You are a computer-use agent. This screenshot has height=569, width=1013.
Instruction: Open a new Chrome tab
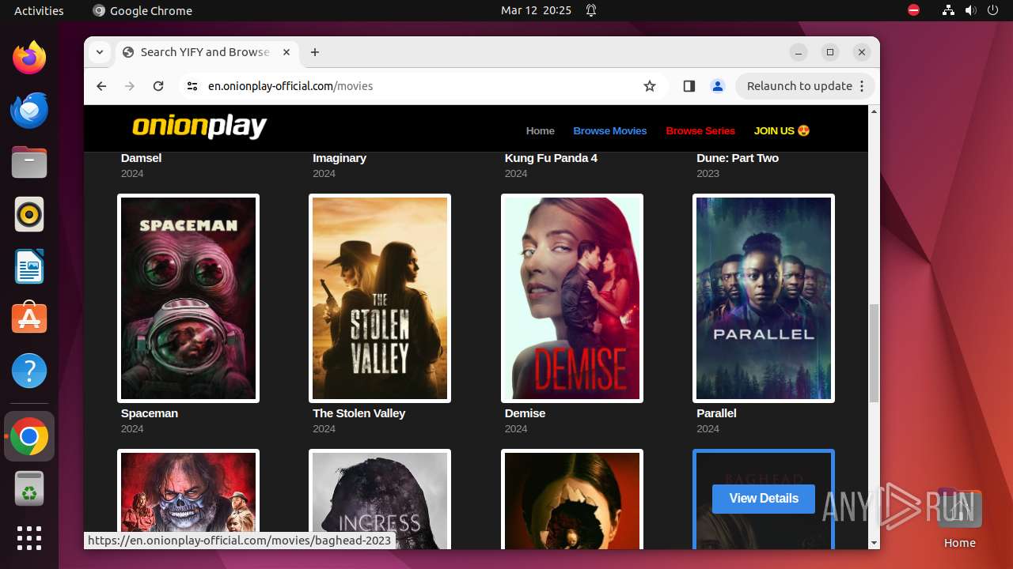[x=315, y=52]
